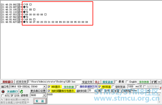Click the LED.hex file path field
162x105 pixels.
tap(54, 82)
